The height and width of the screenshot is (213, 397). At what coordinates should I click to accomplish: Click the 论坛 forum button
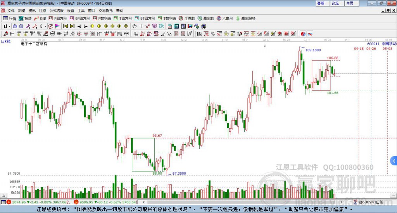click(x=337, y=3)
